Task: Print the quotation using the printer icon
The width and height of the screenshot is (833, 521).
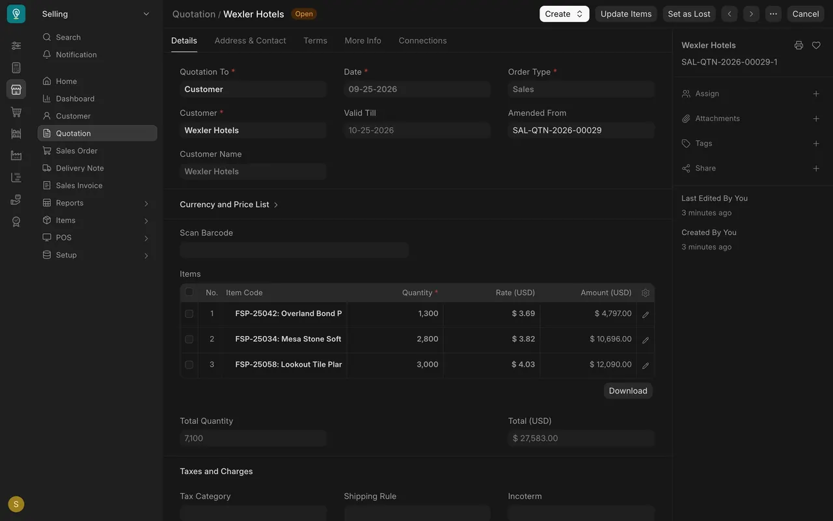Action: (799, 46)
